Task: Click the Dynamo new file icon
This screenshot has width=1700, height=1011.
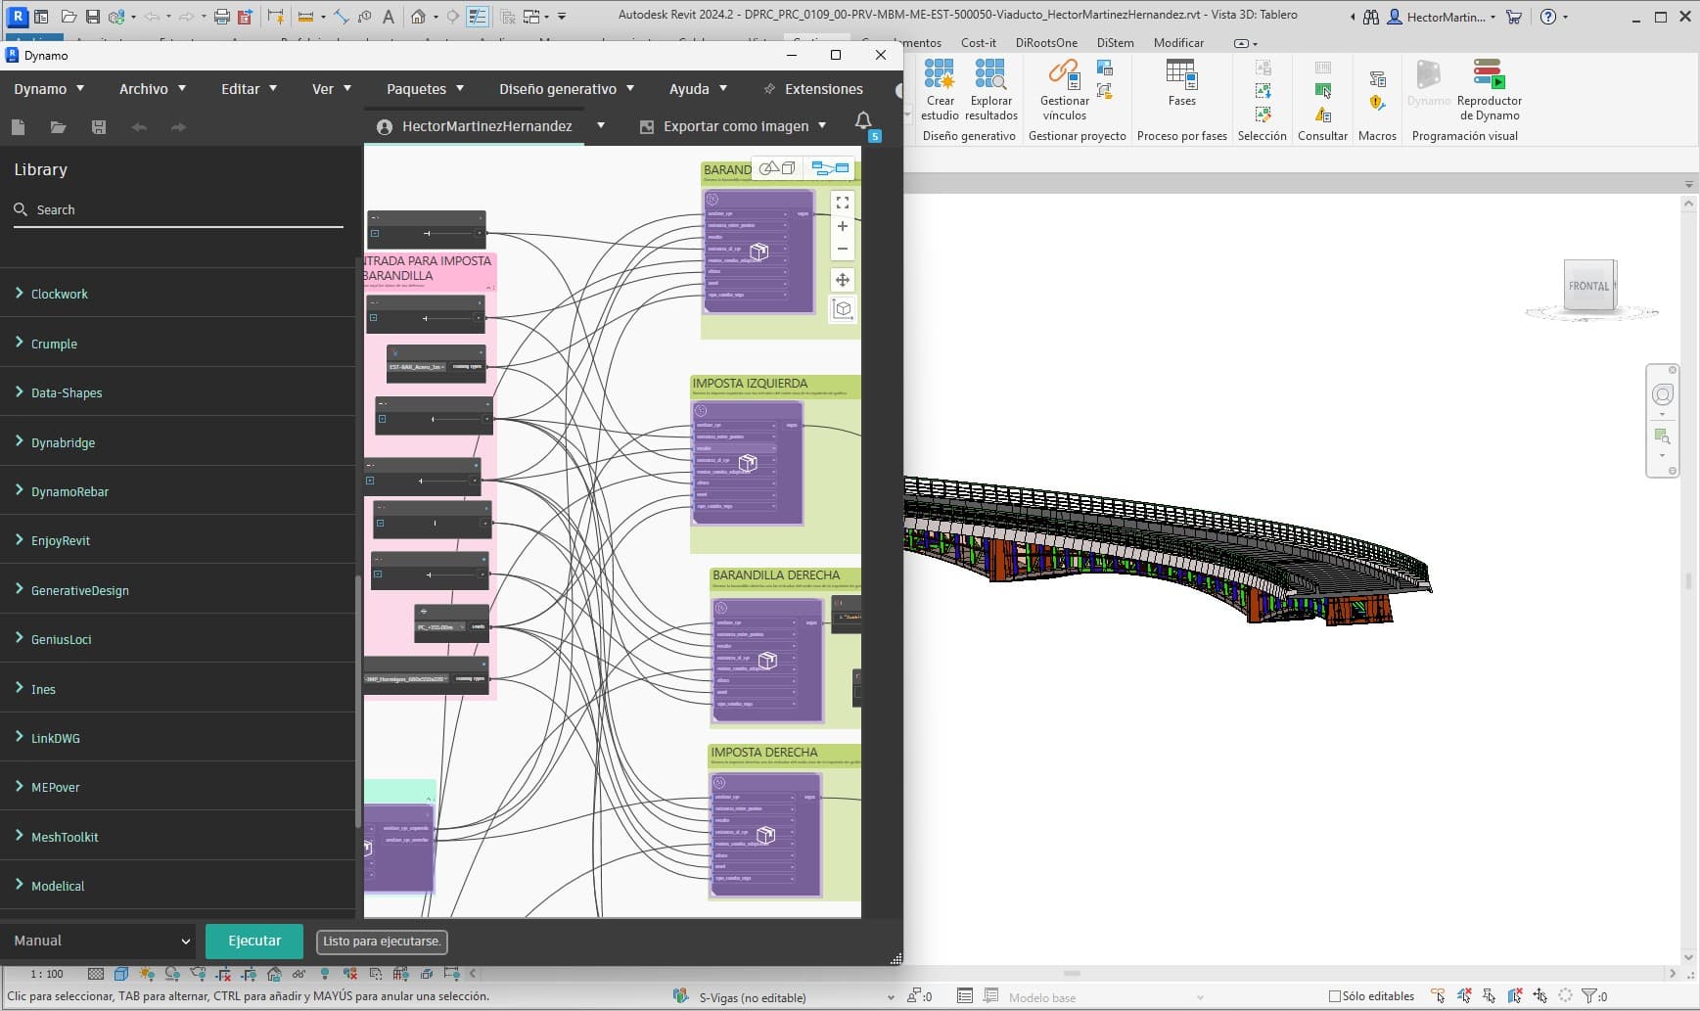Action: point(18,127)
